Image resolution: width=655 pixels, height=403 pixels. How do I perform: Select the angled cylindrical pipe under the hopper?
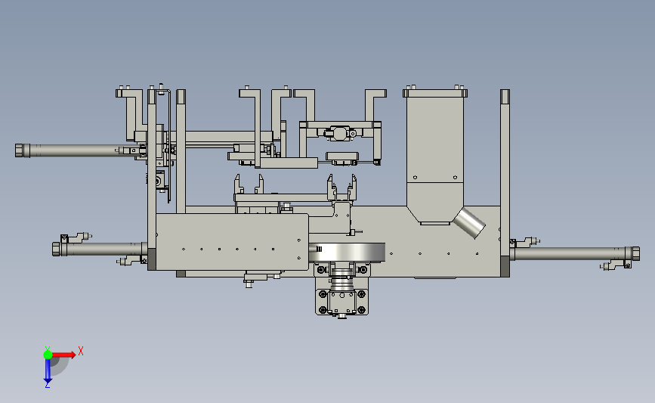click(x=469, y=223)
